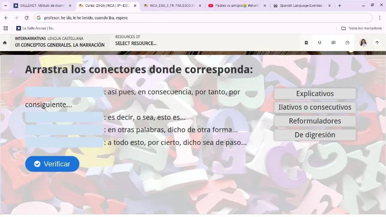Close the Spanish Language Exercise tab

pyautogui.click(x=329, y=6)
